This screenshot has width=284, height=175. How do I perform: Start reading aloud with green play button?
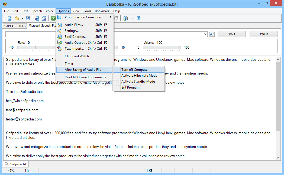click(x=53, y=18)
